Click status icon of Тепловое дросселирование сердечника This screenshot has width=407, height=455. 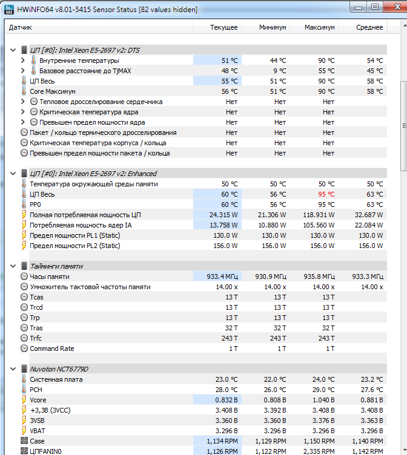pyautogui.click(x=34, y=102)
